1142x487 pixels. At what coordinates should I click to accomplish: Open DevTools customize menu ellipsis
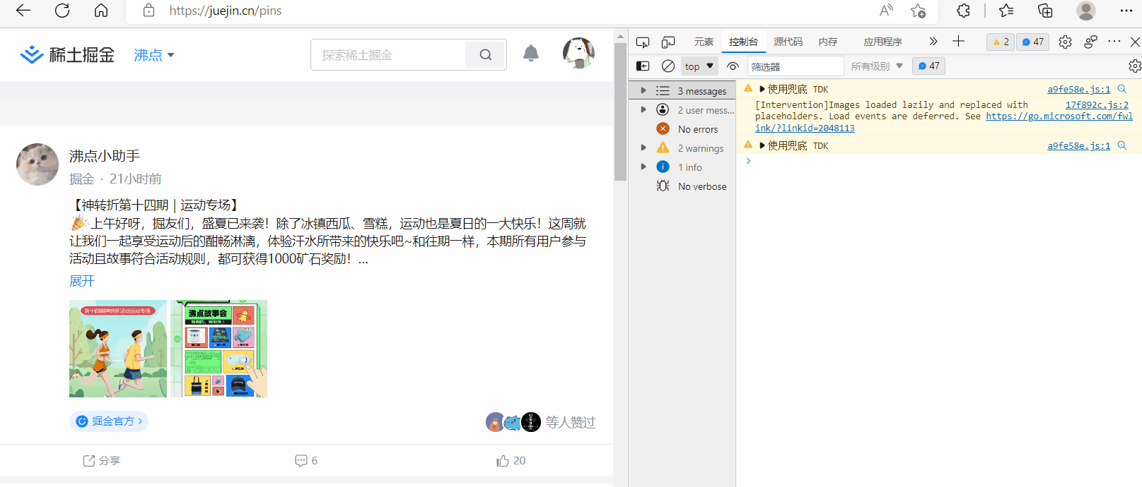[x=1114, y=41]
